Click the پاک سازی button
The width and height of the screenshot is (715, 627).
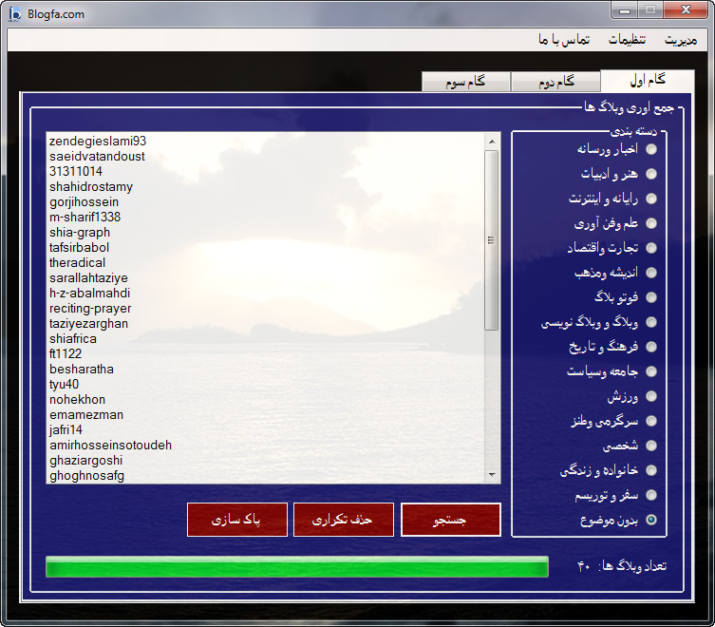click(237, 520)
